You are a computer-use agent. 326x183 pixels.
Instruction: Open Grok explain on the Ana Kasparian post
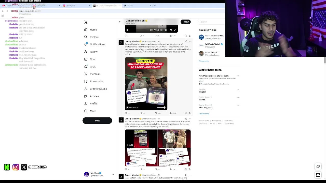186,41
